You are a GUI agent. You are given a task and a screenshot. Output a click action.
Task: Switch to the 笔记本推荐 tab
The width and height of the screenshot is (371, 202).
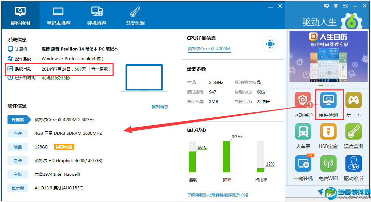(58, 16)
